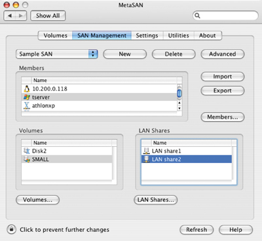This screenshot has width=262, height=241.
Task: Click the Members list scroll down arrow
Action: [x=179, y=108]
